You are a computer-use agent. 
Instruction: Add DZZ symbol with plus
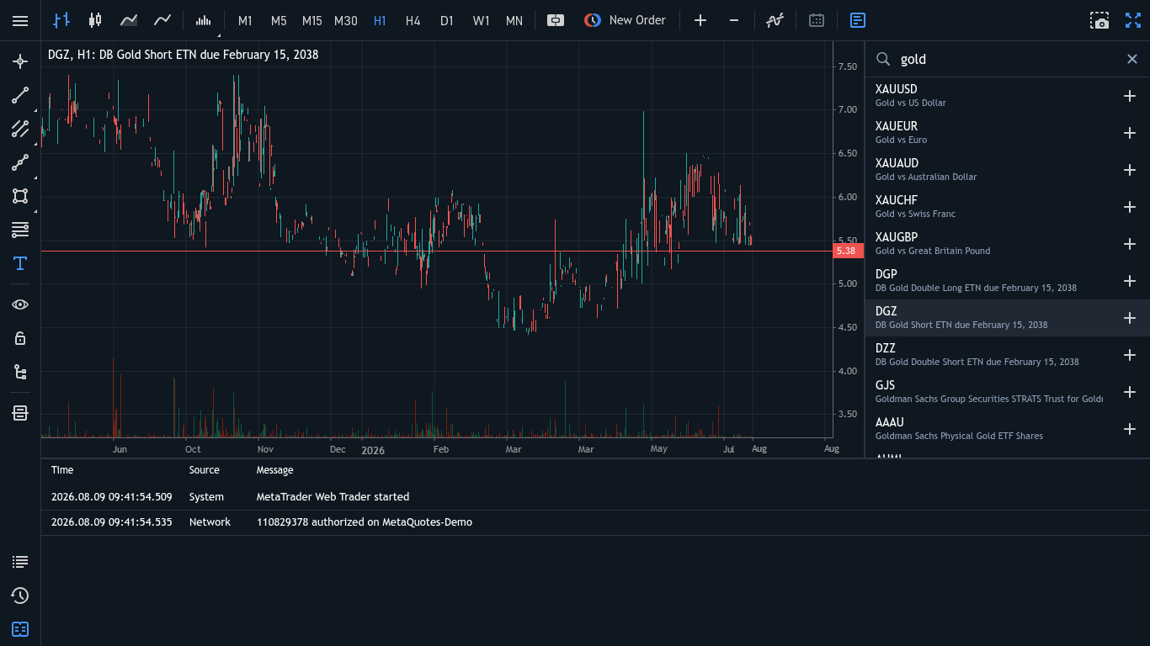[1130, 355]
